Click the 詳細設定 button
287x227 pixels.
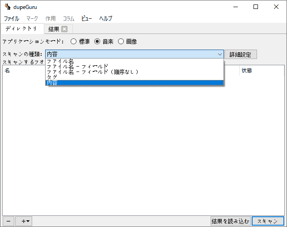(241, 55)
